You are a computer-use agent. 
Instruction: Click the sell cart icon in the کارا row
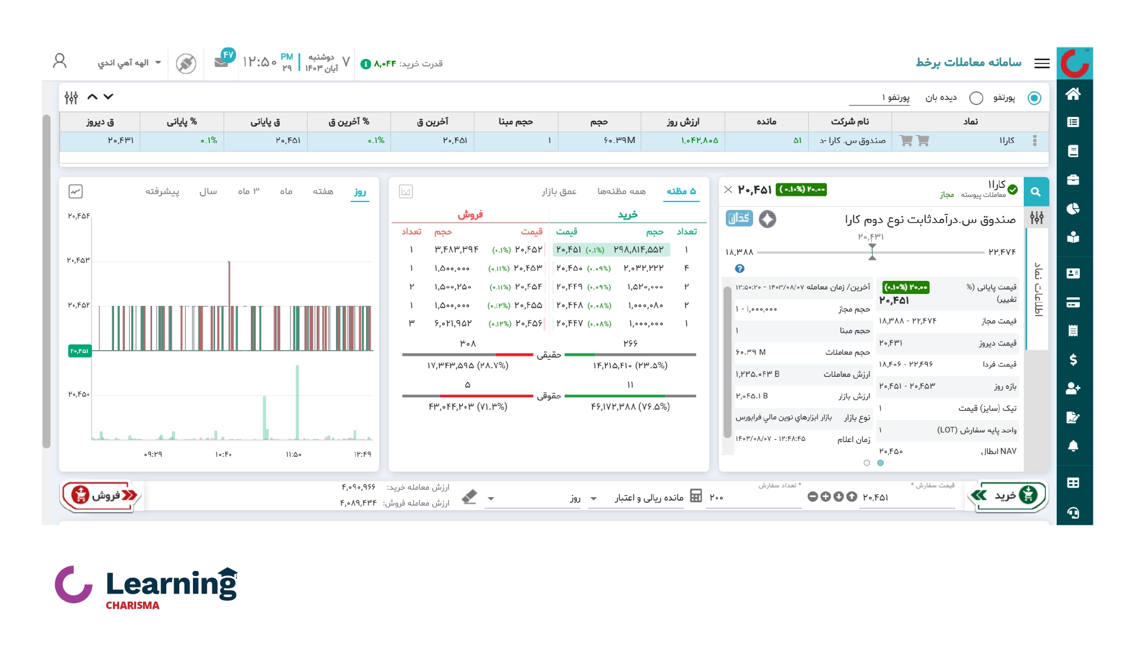click(x=906, y=141)
